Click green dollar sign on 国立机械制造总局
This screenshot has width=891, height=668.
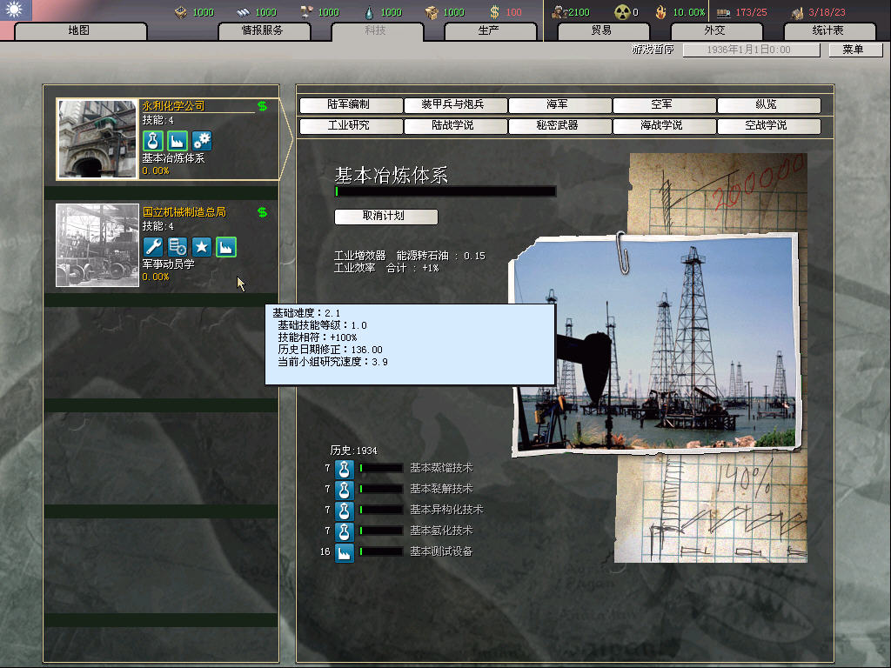click(x=262, y=212)
